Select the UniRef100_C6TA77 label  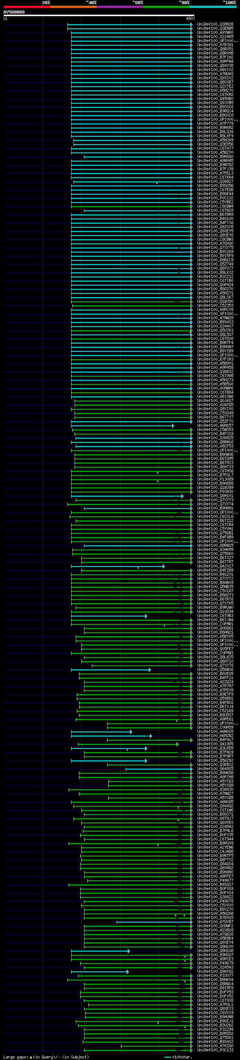(215, 149)
